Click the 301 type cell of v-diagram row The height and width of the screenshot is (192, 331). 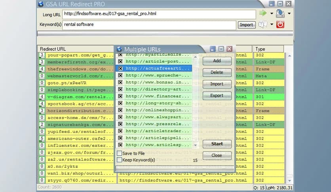pyautogui.click(x=268, y=97)
